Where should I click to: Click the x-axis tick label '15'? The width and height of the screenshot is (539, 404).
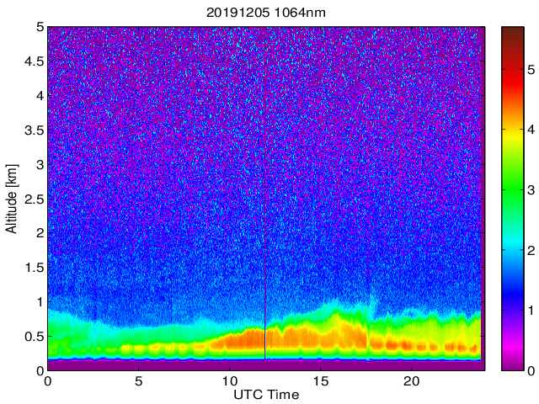(x=320, y=380)
